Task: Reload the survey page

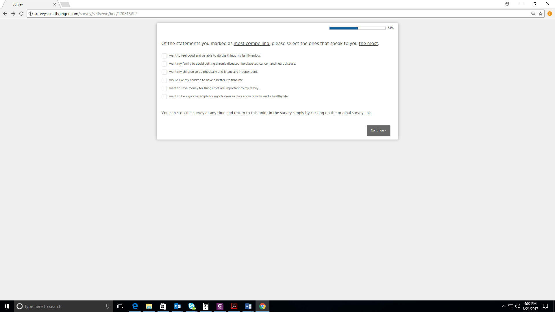Action: [x=21, y=14]
